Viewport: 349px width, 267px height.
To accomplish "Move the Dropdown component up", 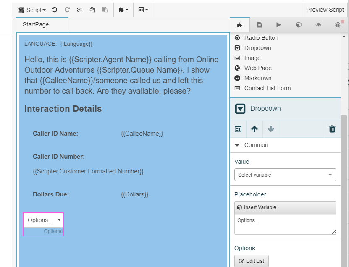I will point(255,129).
